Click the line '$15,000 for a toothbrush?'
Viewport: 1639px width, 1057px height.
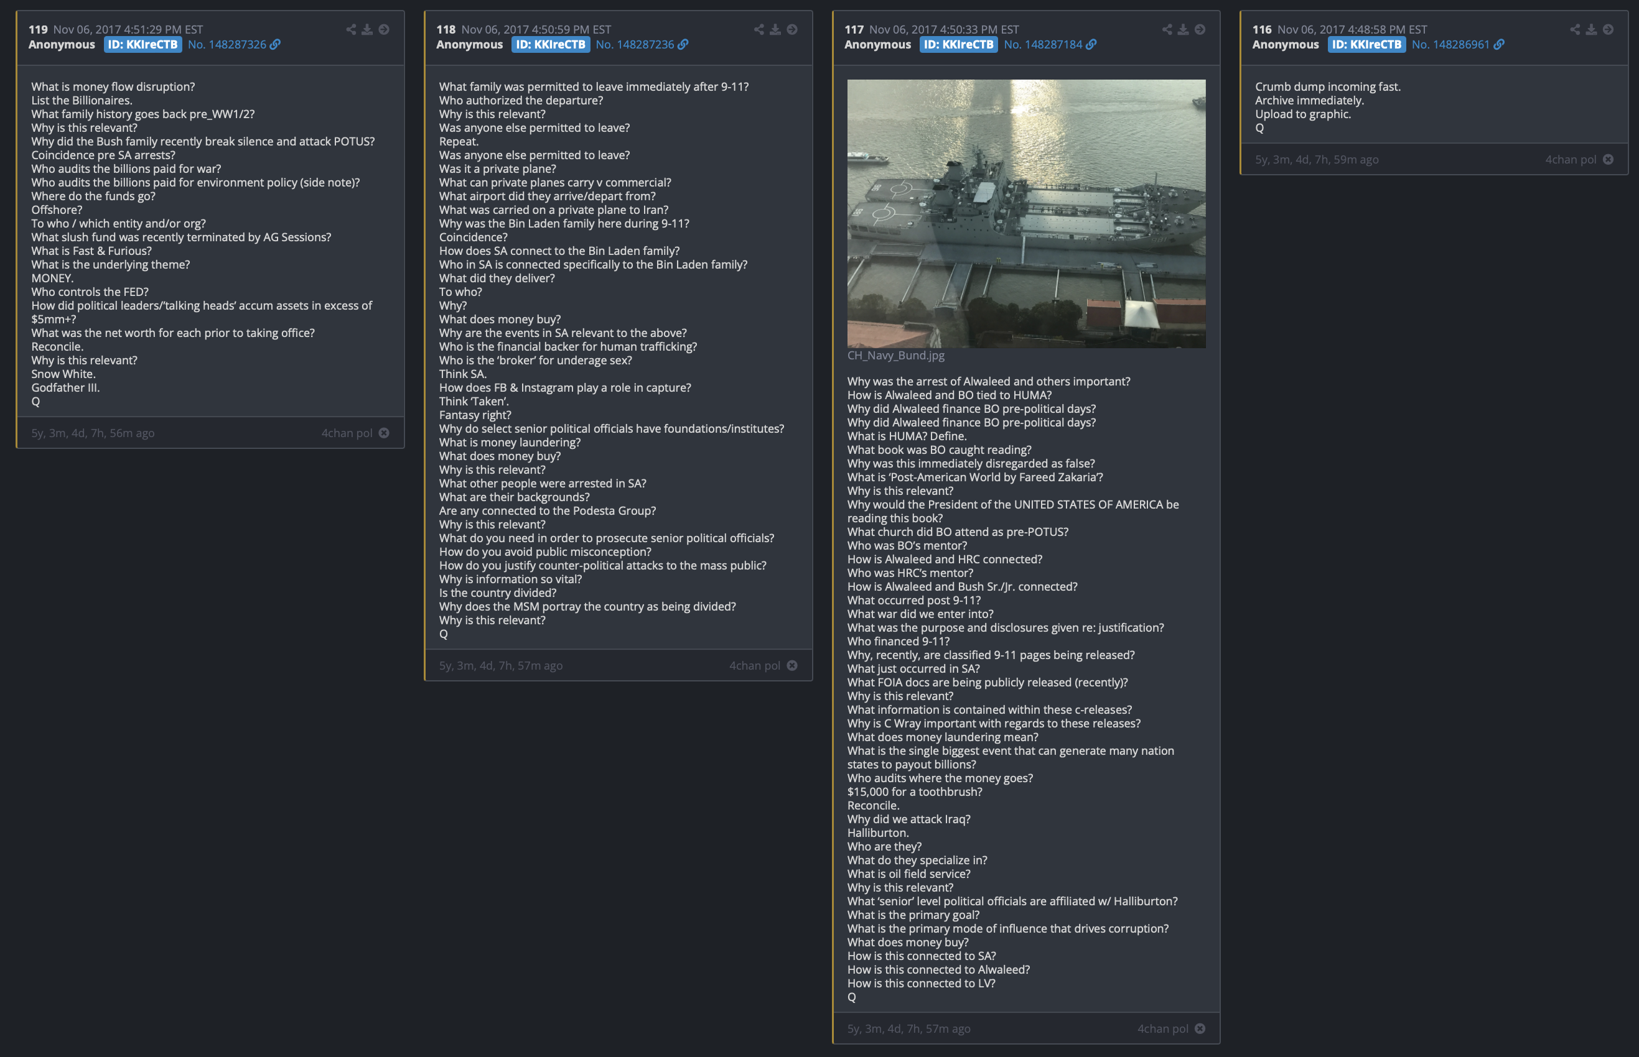click(x=915, y=792)
